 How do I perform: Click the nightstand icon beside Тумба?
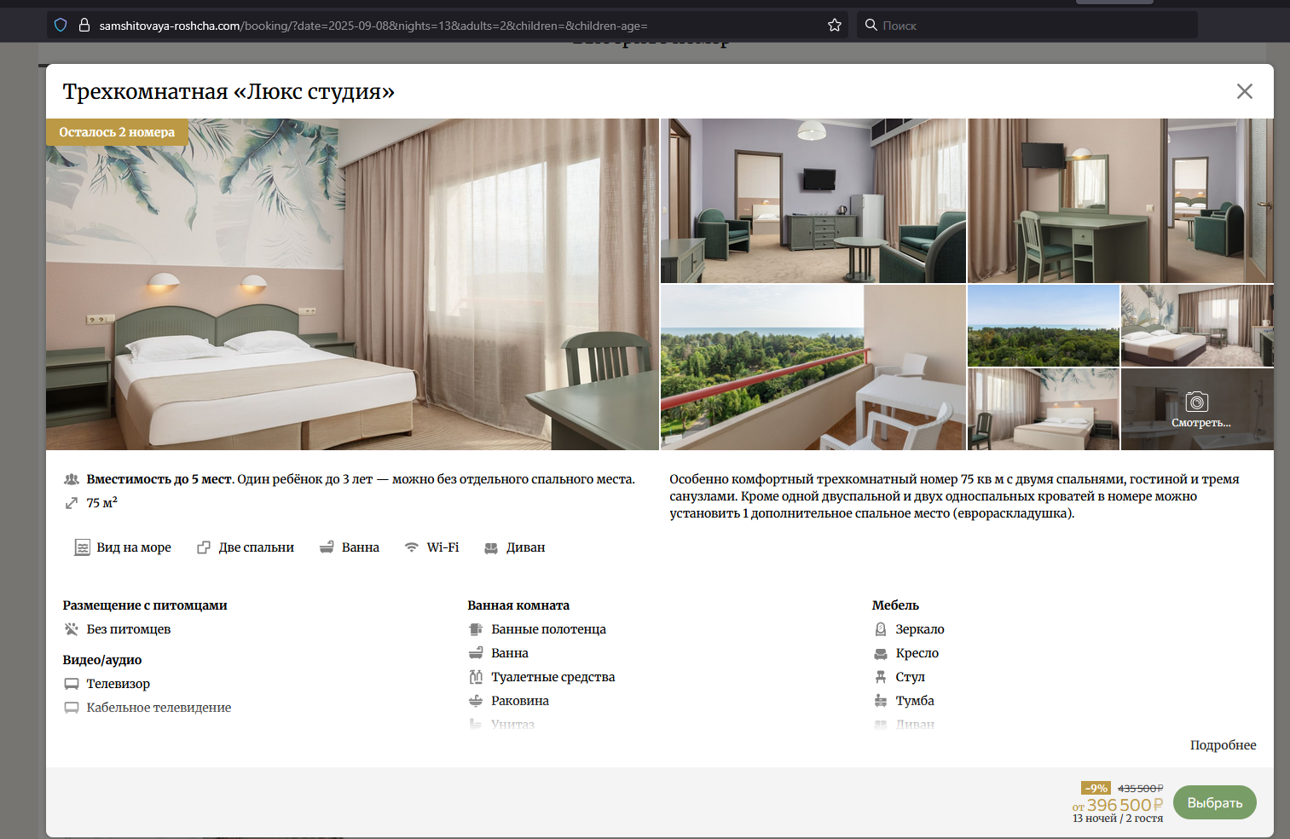(x=881, y=701)
